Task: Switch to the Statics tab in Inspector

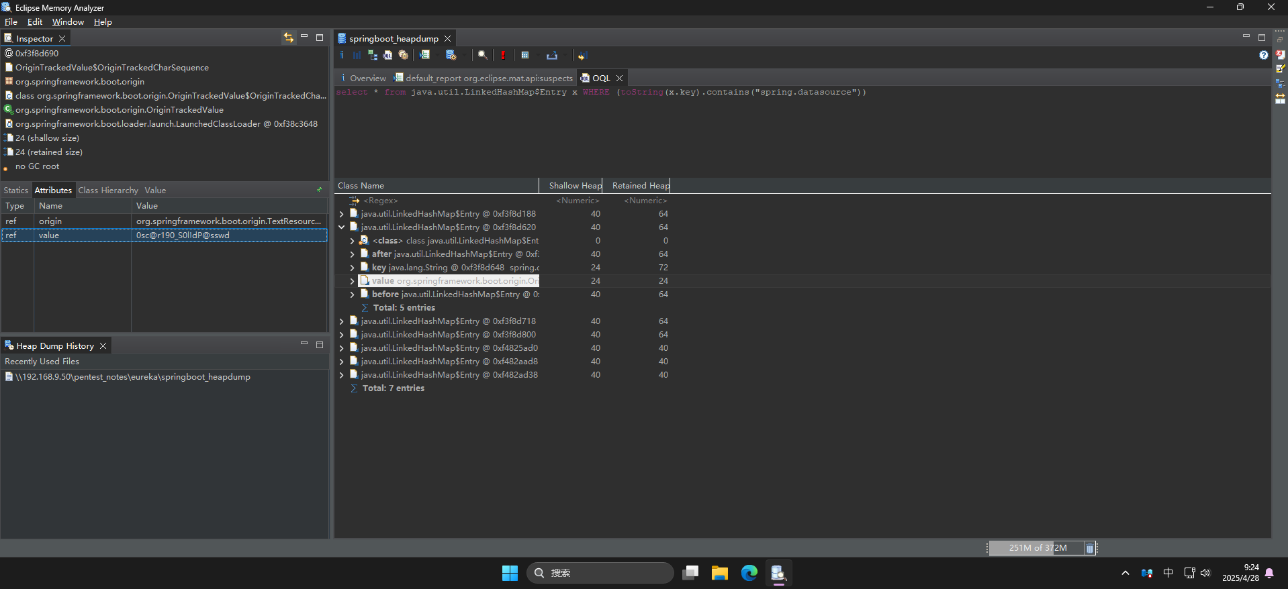Action: pyautogui.click(x=16, y=190)
